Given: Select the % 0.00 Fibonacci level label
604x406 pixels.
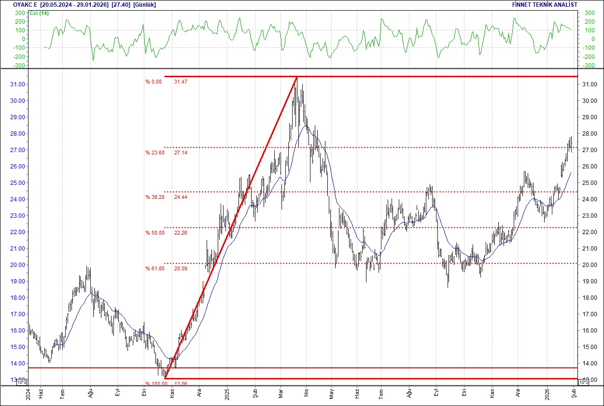Looking at the screenshot, I should pyautogui.click(x=153, y=82).
